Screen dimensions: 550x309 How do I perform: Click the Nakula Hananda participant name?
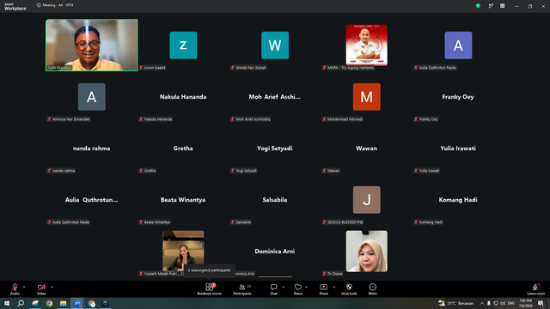tap(183, 97)
